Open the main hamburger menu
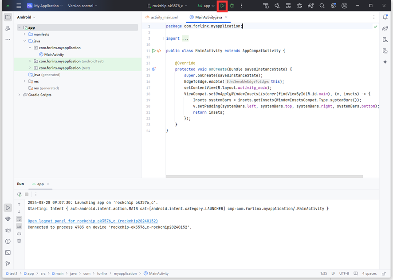 [19, 6]
